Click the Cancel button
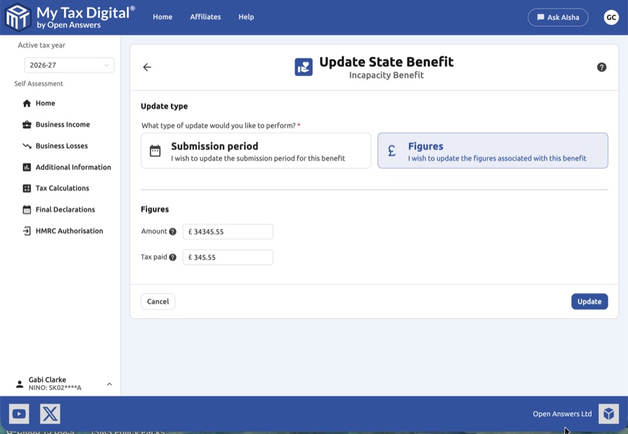Screen dimensions: 628x434 click(158, 301)
